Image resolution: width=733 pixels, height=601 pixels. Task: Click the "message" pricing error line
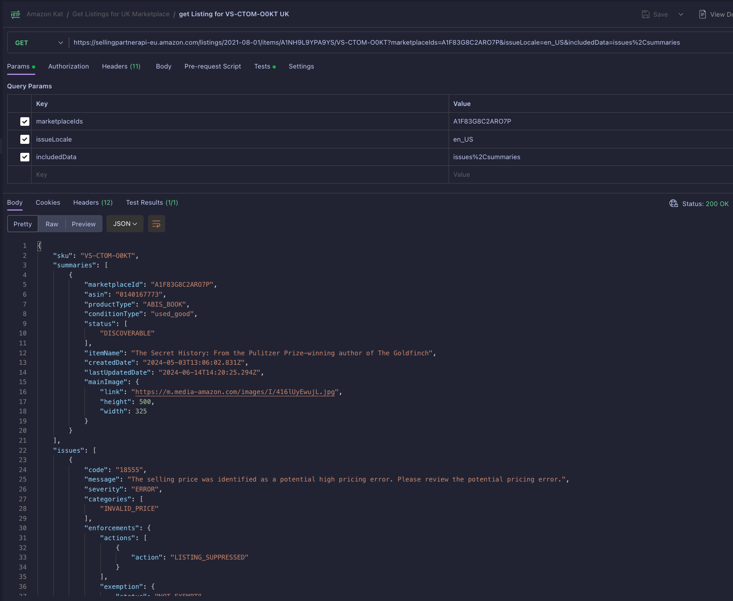326,479
